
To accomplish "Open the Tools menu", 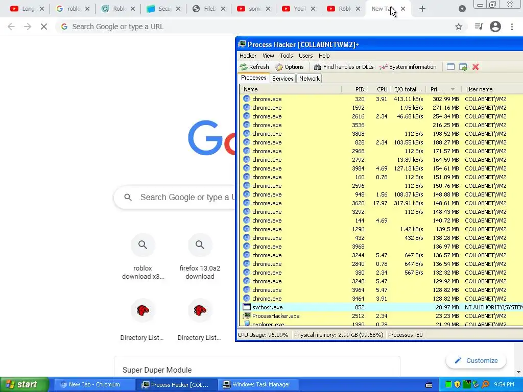I will [x=286, y=56].
